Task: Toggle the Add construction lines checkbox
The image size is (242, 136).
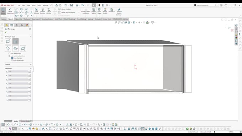Action: coord(9,56)
